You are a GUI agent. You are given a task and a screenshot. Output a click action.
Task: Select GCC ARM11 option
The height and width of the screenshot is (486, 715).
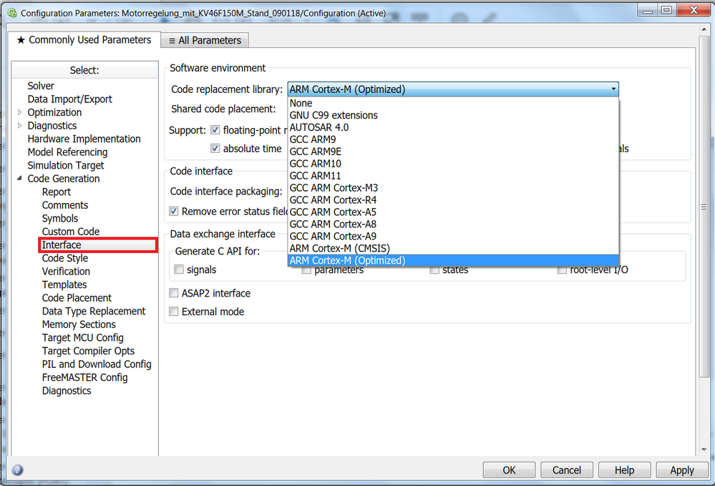(x=453, y=176)
